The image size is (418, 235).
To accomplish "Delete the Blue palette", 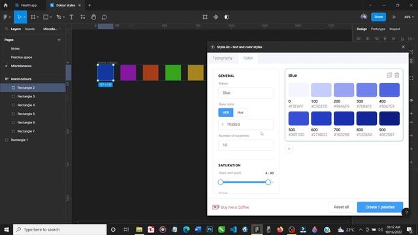I will 397,75.
